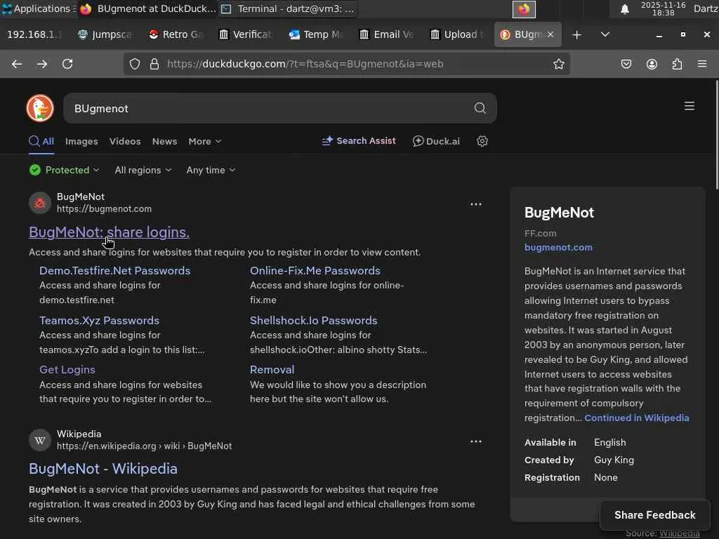719x539 pixels.
Task: Switch to the News tab
Action: [164, 141]
